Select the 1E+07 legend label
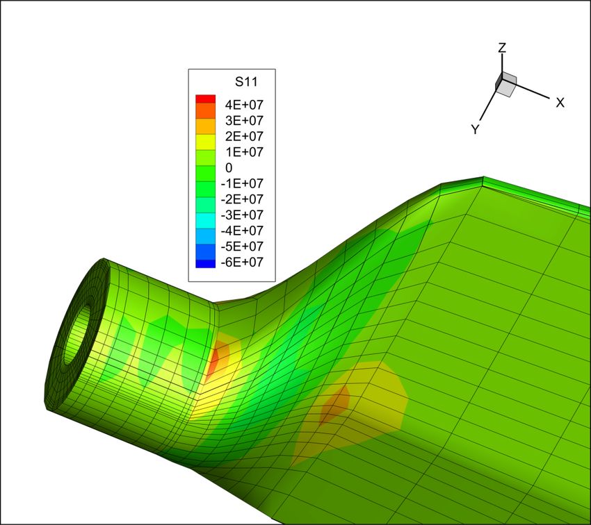591x525 pixels. (244, 152)
